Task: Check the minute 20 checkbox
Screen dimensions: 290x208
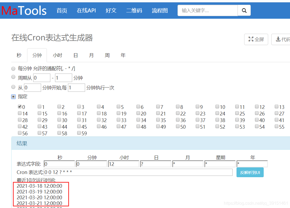Action: [138, 113]
